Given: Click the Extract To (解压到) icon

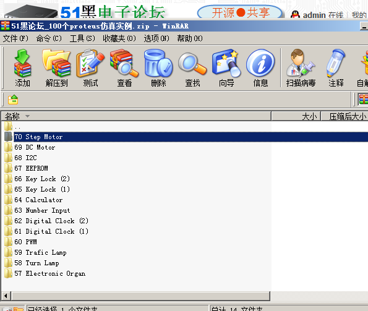Looking at the screenshot, I should pyautogui.click(x=56, y=68).
